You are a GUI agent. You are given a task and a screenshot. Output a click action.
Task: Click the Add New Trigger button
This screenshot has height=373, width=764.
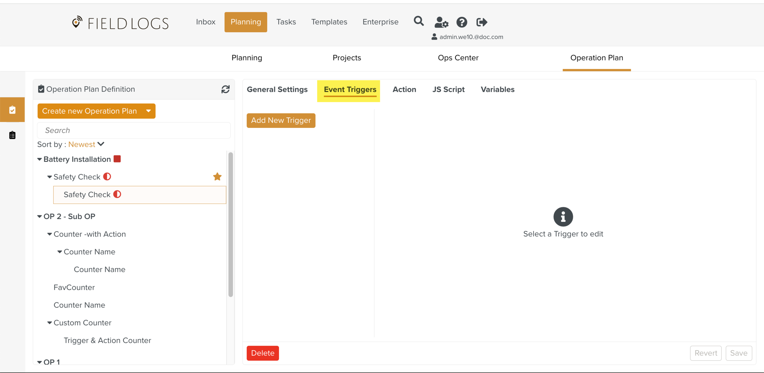pos(281,120)
